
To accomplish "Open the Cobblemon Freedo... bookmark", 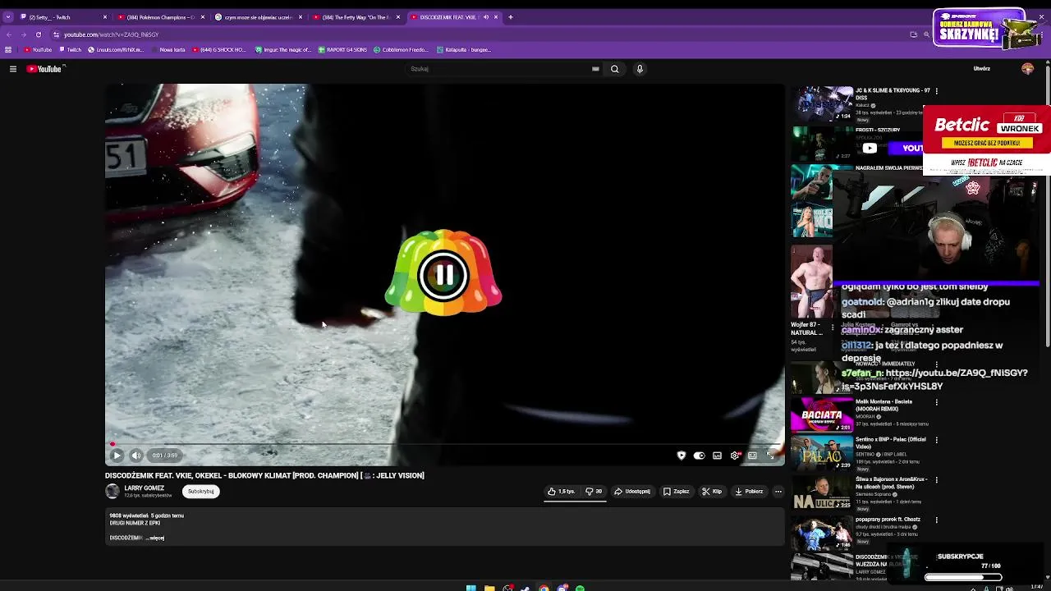I will [401, 50].
